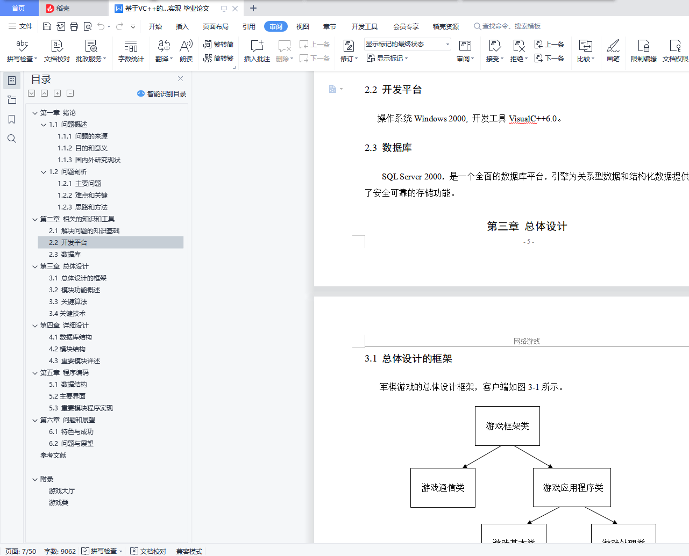The height and width of the screenshot is (556, 689).
Task: Open 字数统计 word count tool
Action: pyautogui.click(x=131, y=51)
